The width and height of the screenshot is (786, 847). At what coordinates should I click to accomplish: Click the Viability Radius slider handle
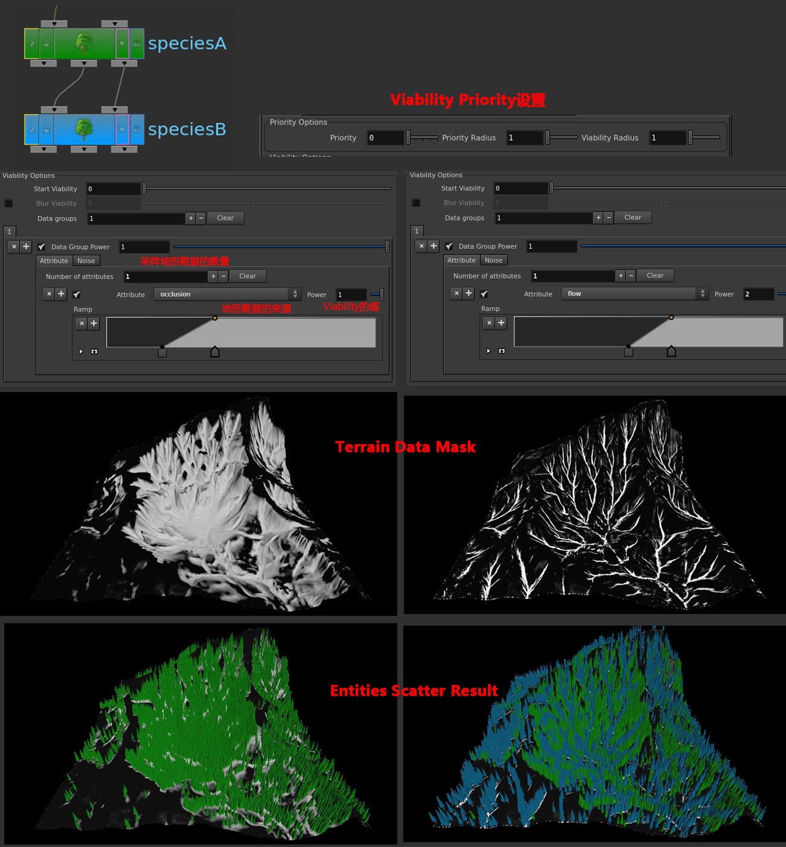pyautogui.click(x=690, y=137)
